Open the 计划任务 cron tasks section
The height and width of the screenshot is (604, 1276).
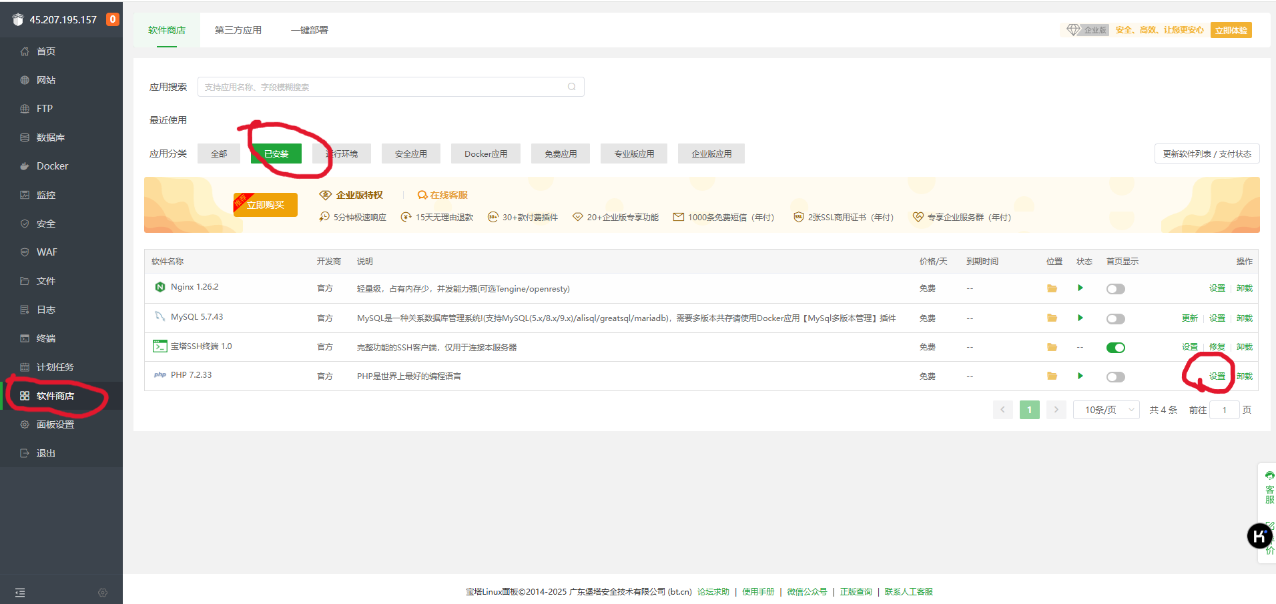point(53,366)
